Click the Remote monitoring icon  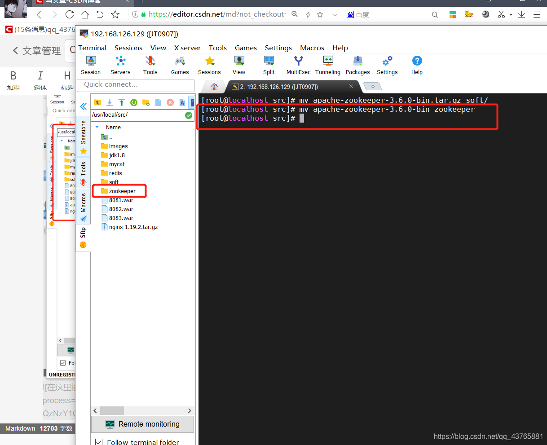[x=110, y=424]
